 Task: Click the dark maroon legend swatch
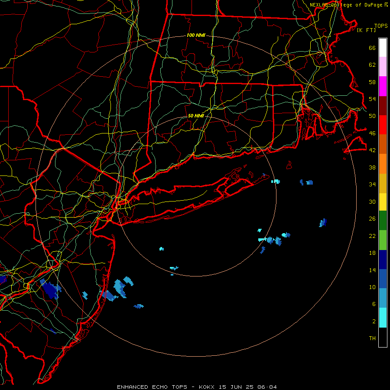coord(383,106)
